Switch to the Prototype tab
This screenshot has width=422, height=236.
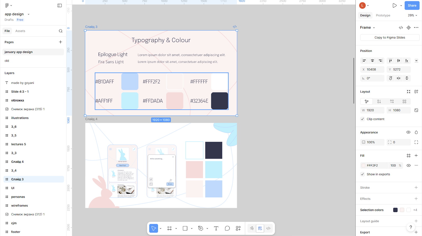(x=383, y=16)
